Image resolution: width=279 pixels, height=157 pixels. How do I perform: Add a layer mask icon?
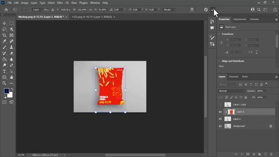click(x=248, y=154)
